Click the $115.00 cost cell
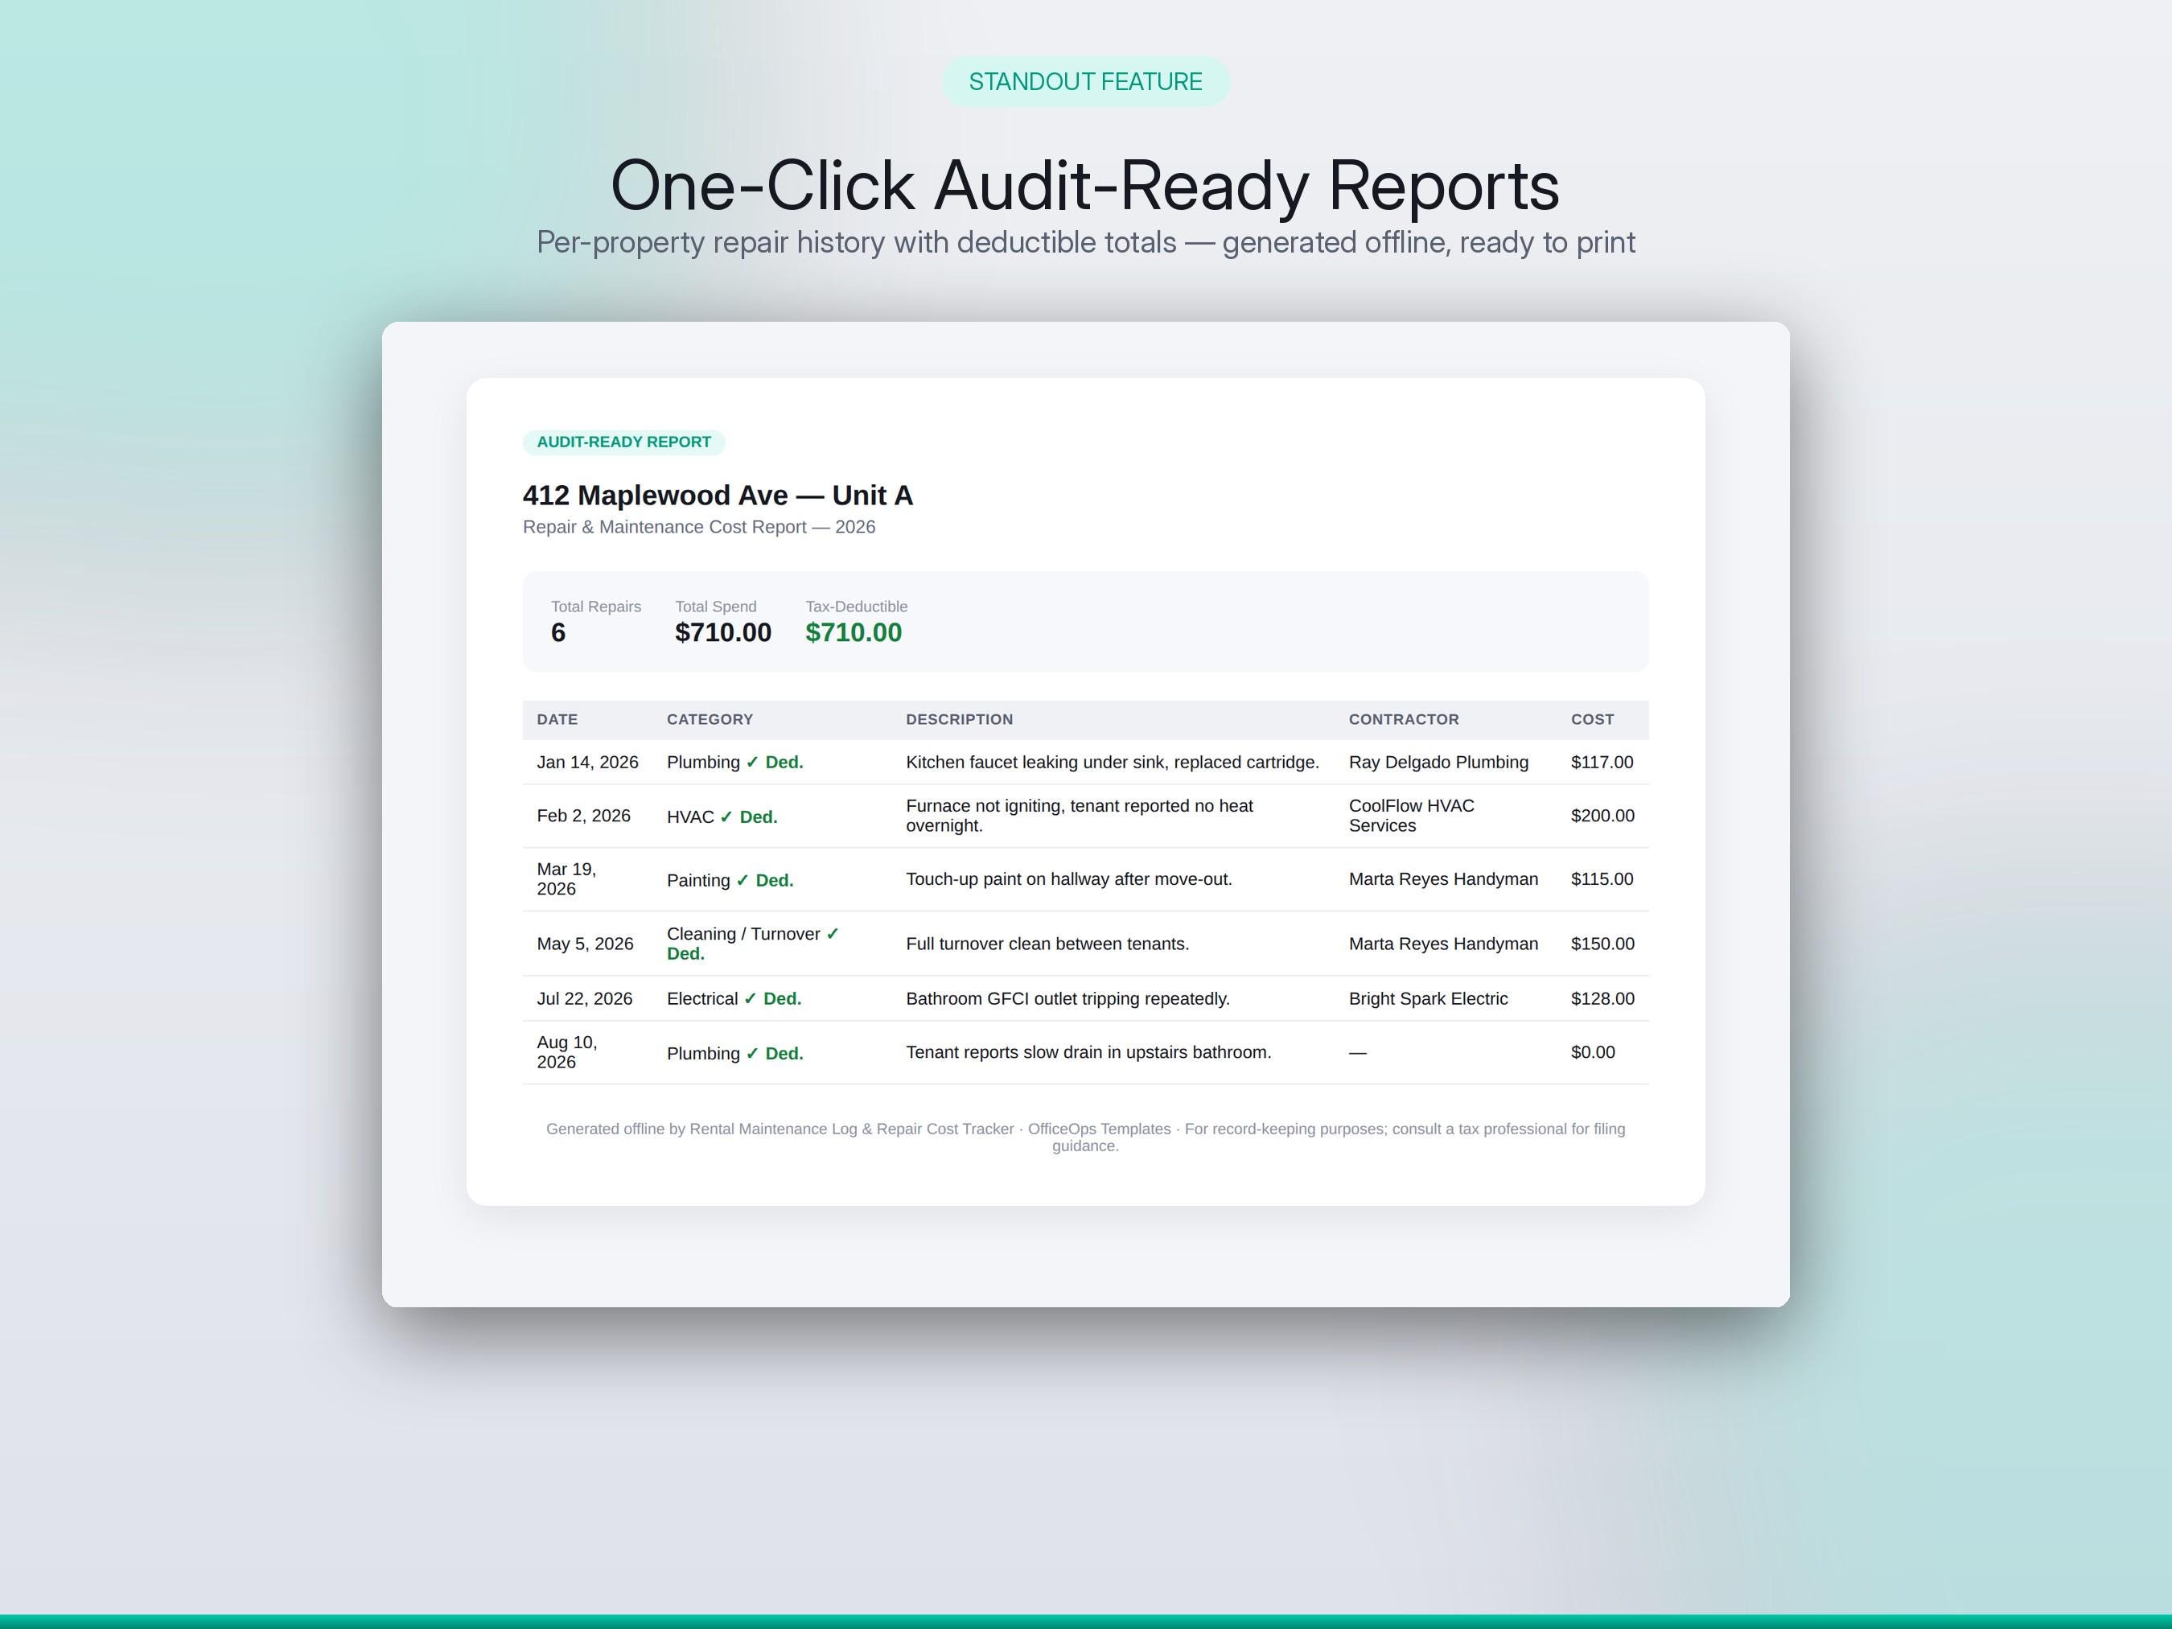The width and height of the screenshot is (2172, 1629). (x=1602, y=878)
